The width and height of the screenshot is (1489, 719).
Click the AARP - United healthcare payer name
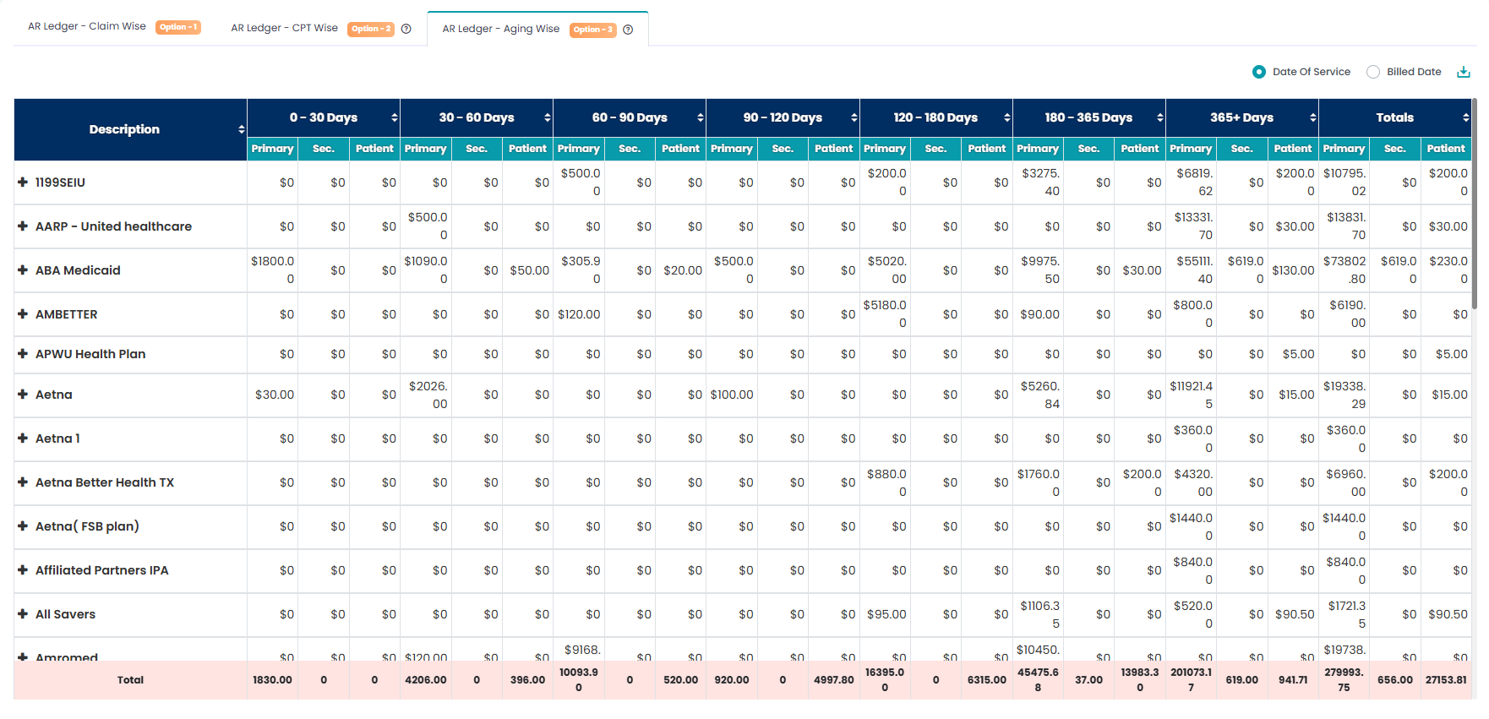click(113, 226)
